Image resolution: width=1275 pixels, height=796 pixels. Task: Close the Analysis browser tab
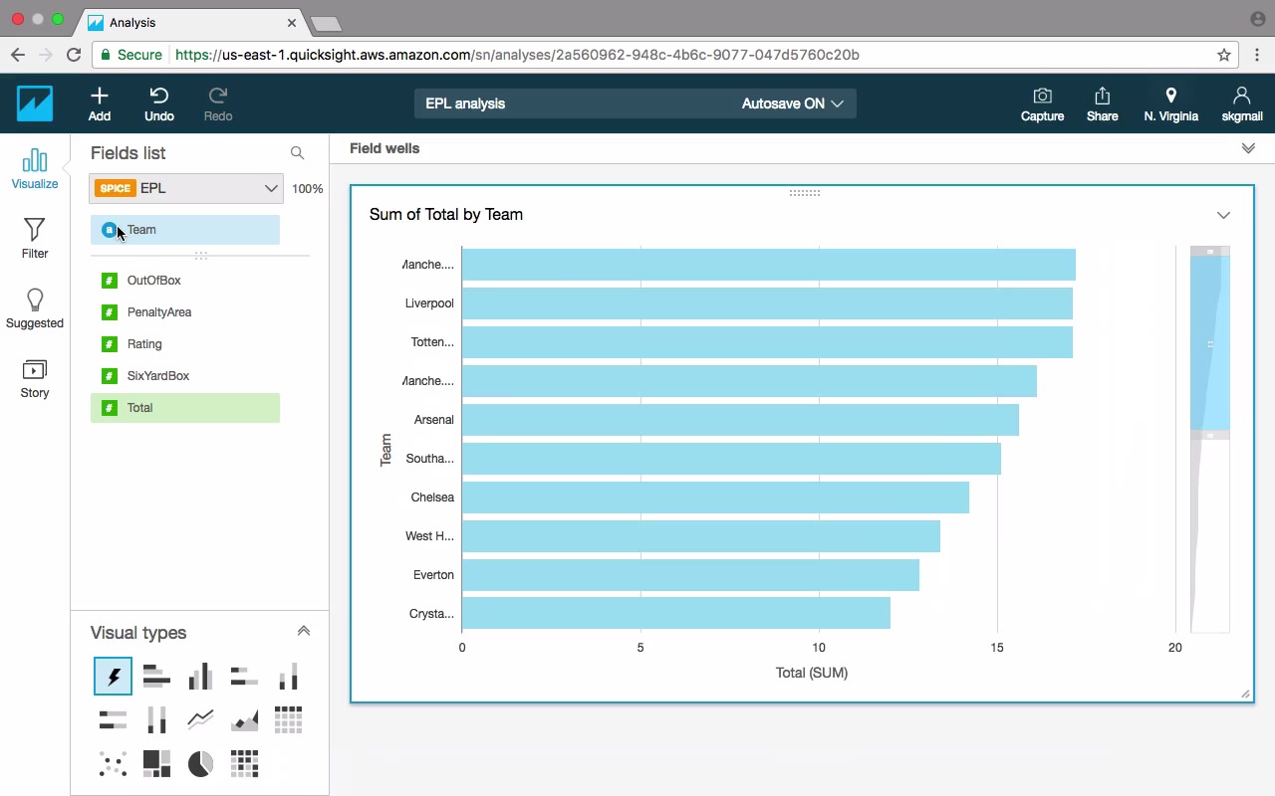click(x=293, y=22)
